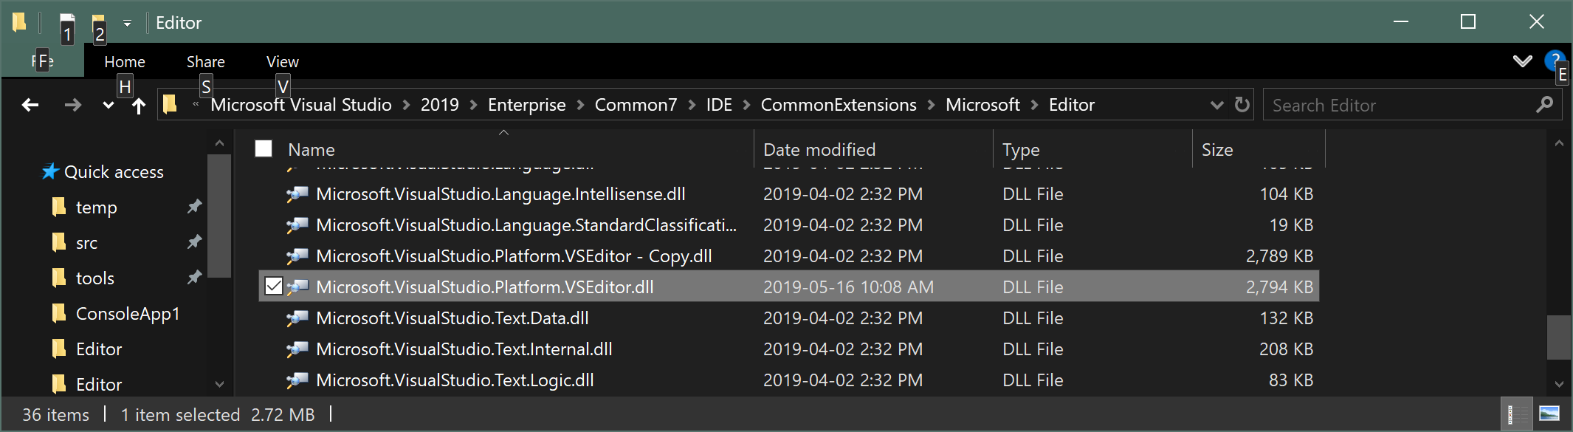1573x432 pixels.
Task: Toggle the select-all checkbox beside Name
Action: click(x=264, y=149)
